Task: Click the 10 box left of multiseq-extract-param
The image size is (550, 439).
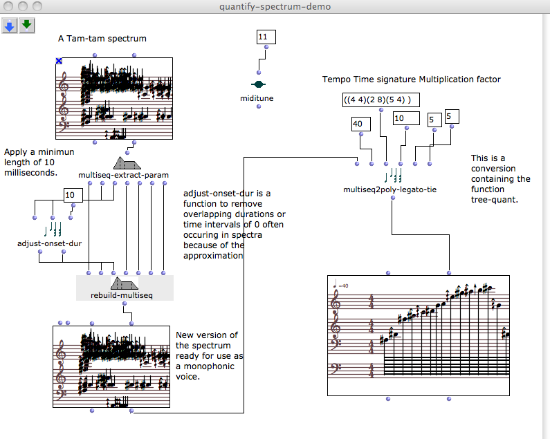Action: tap(73, 196)
